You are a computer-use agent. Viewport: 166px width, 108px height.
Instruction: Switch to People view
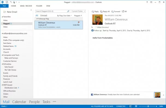tap(34, 102)
